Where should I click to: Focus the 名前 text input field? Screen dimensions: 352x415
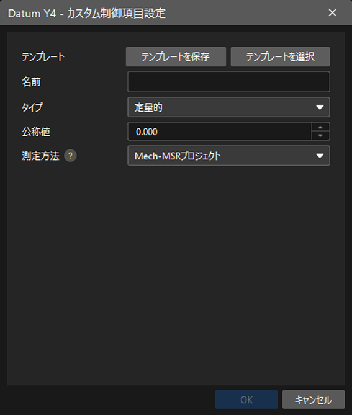pyautogui.click(x=228, y=82)
